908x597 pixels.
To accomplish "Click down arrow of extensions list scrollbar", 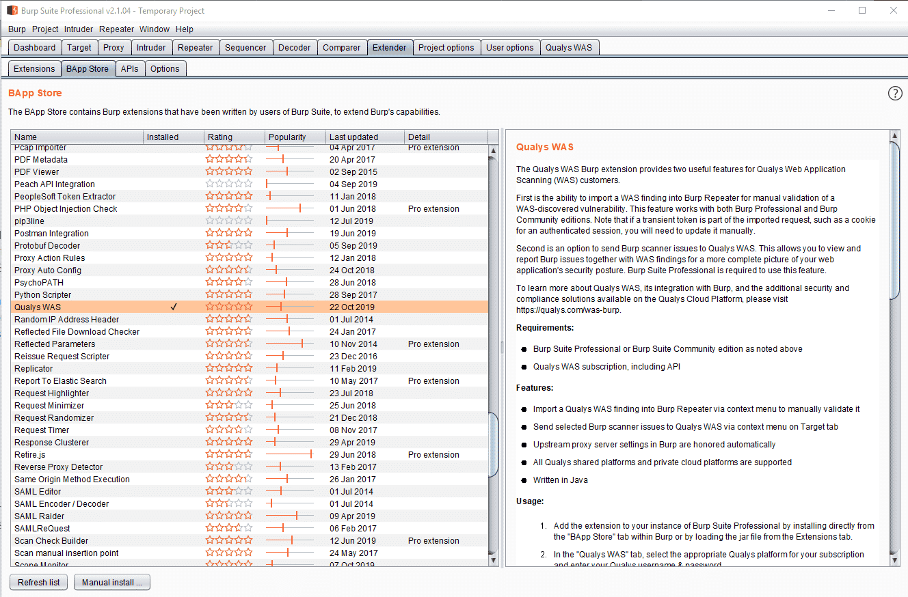I will point(494,560).
